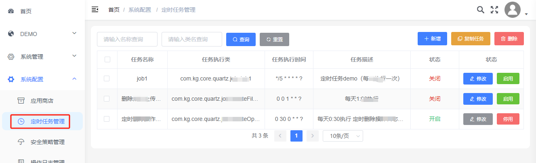This screenshot has height=163, width=536.
Task: Select 应用商店 in the sidebar
Action: [x=42, y=101]
